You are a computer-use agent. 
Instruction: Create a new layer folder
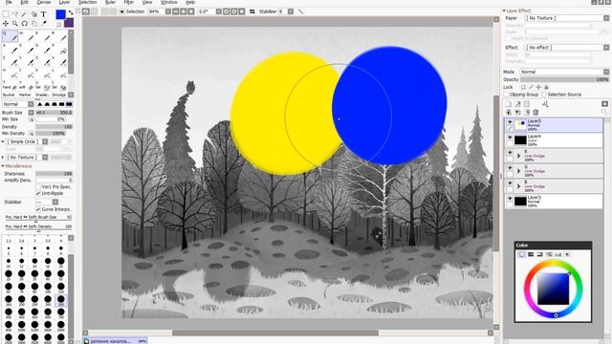[527, 104]
